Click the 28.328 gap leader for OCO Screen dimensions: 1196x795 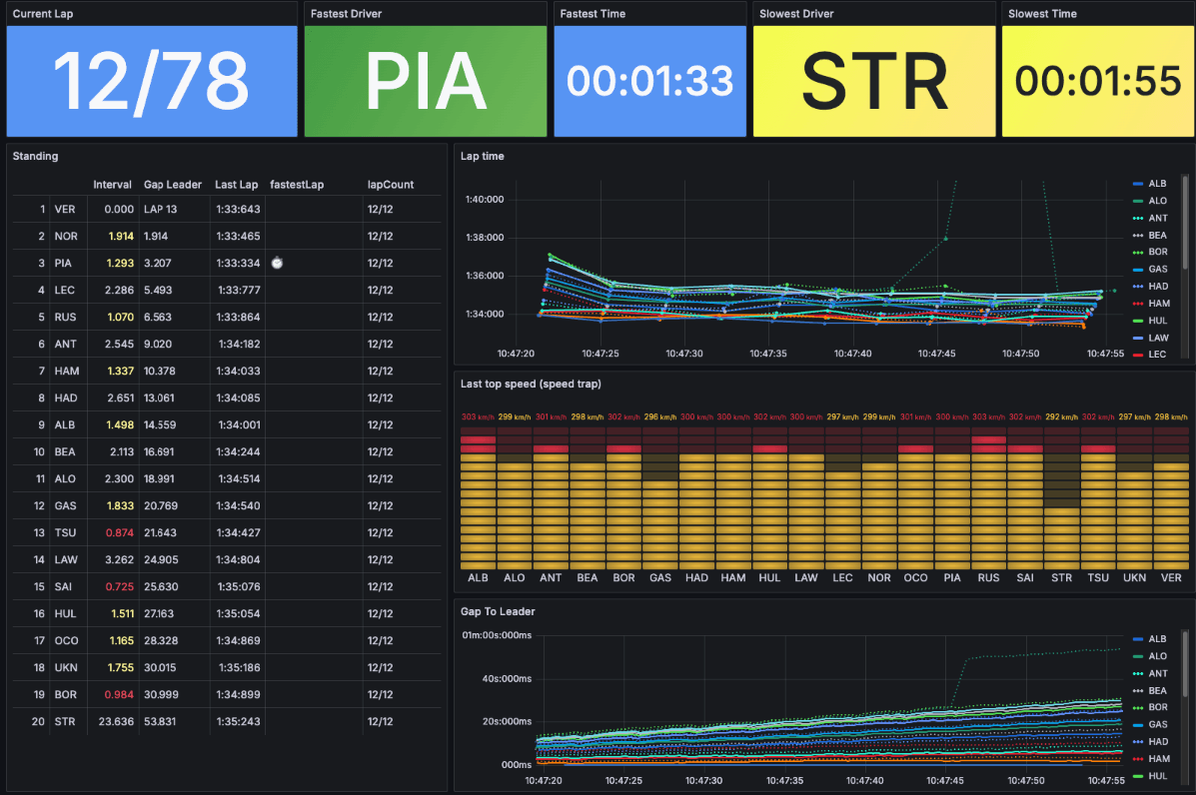(160, 640)
